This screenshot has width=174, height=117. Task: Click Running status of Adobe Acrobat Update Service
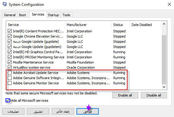(119, 73)
